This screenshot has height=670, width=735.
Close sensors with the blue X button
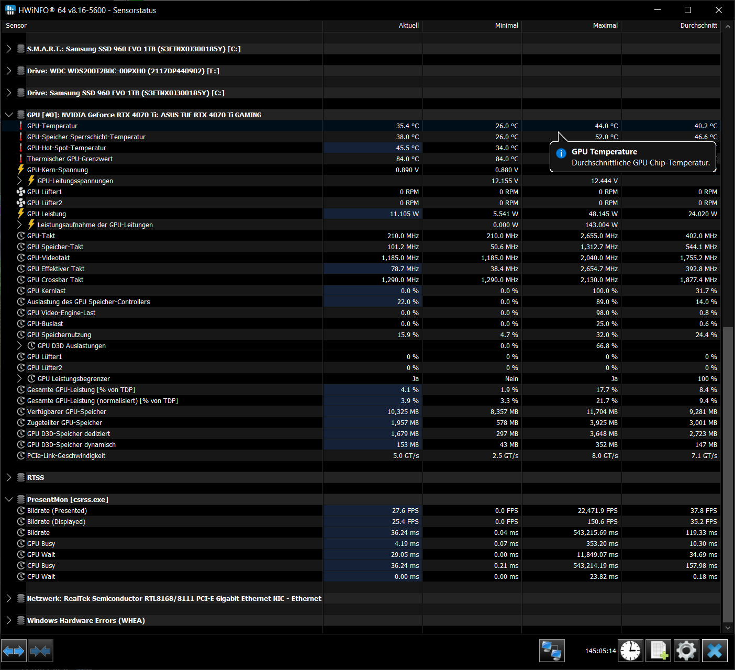tap(715, 651)
